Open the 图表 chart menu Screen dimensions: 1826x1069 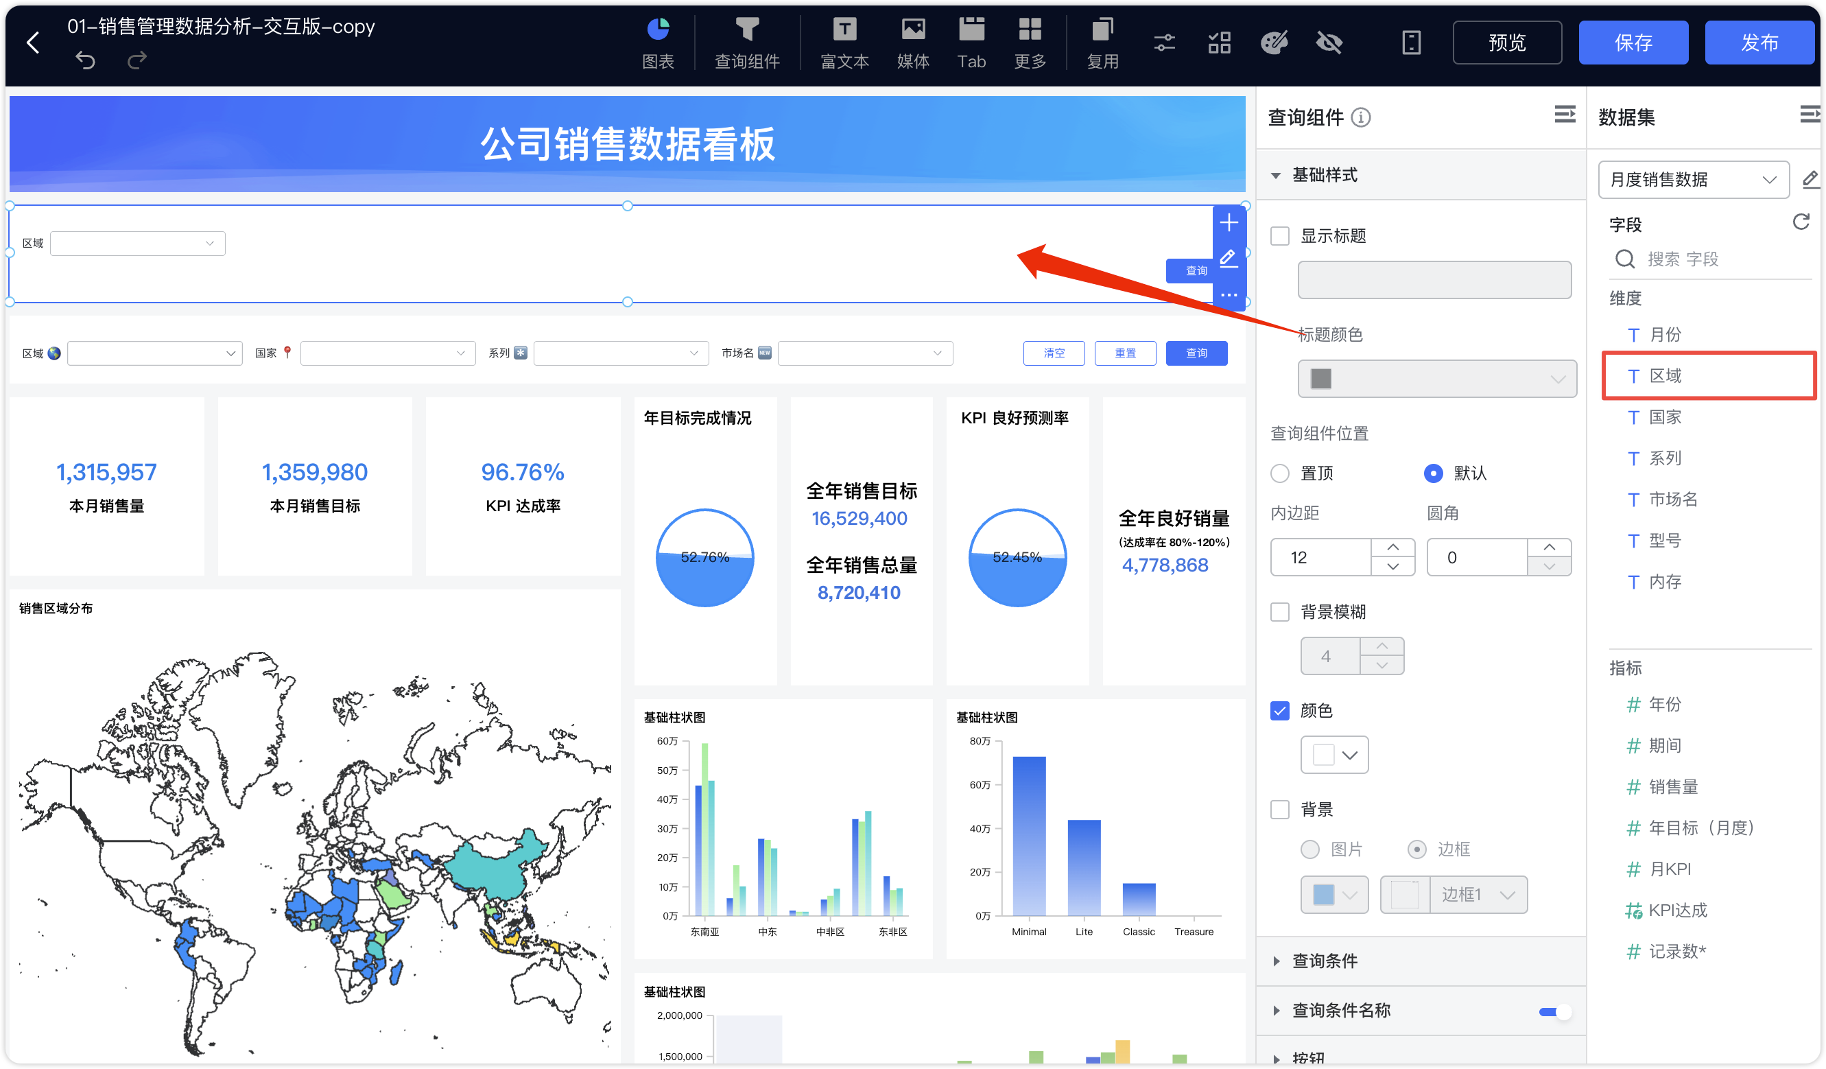(x=658, y=43)
